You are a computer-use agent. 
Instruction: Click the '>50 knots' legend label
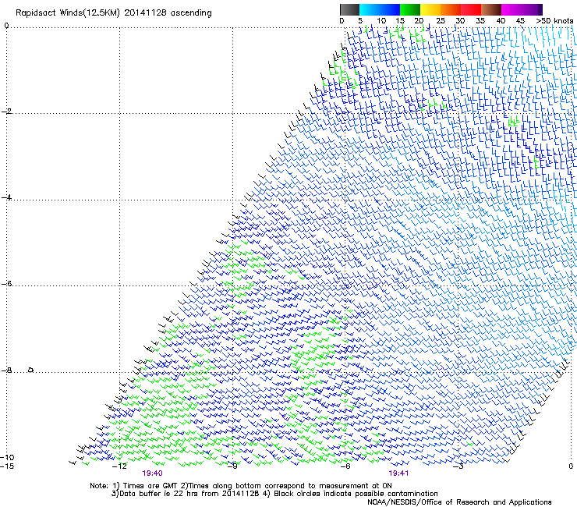pyautogui.click(x=554, y=21)
